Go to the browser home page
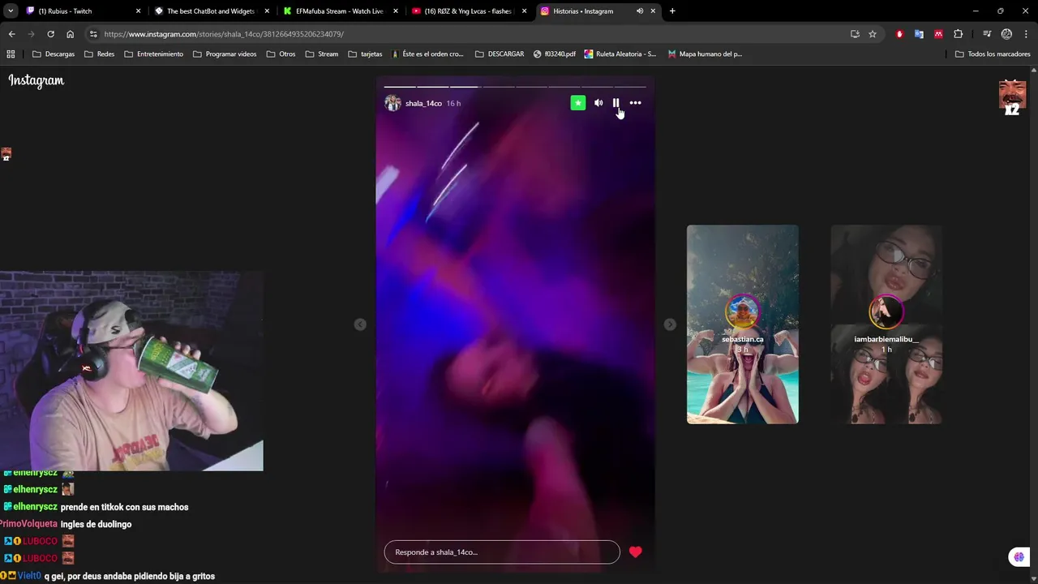 (x=71, y=34)
